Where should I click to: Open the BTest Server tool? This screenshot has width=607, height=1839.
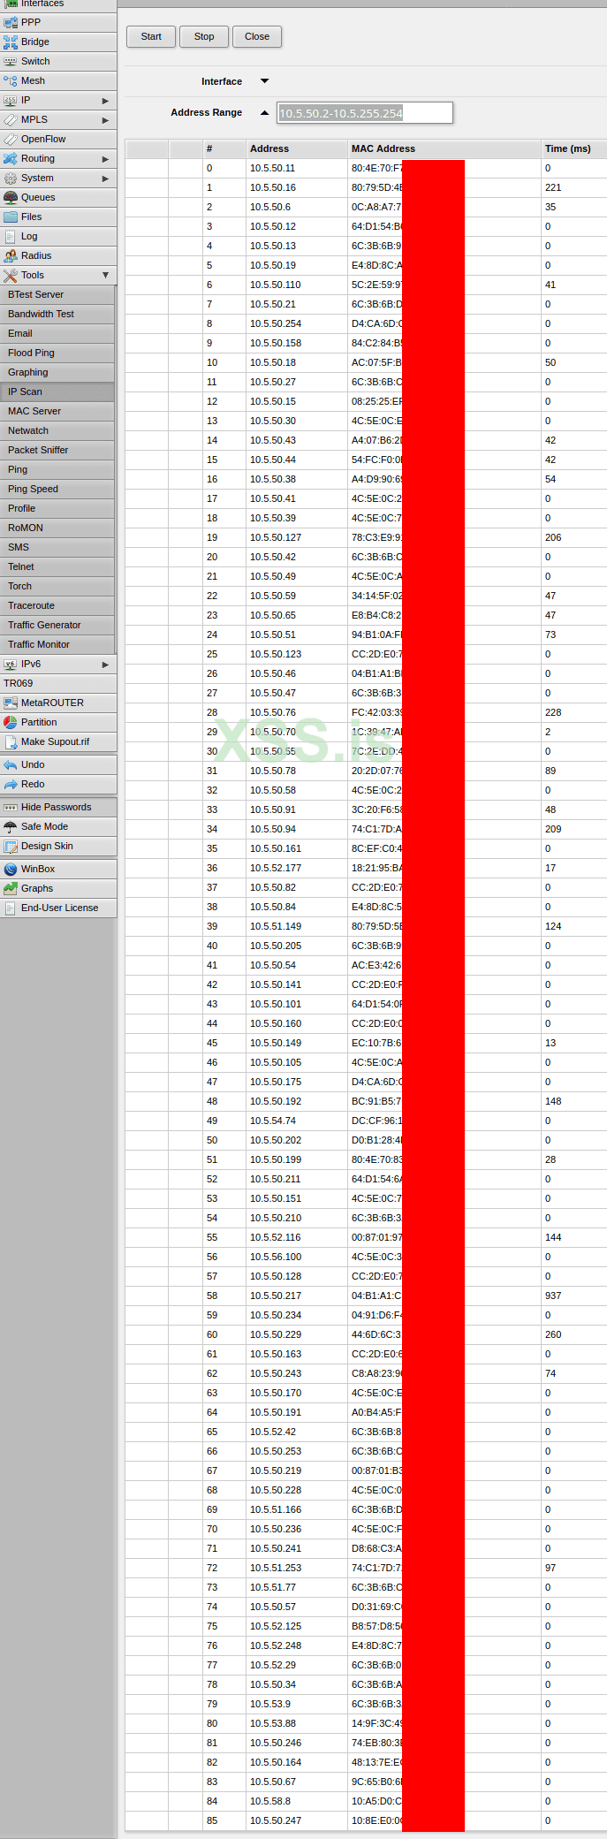57,294
